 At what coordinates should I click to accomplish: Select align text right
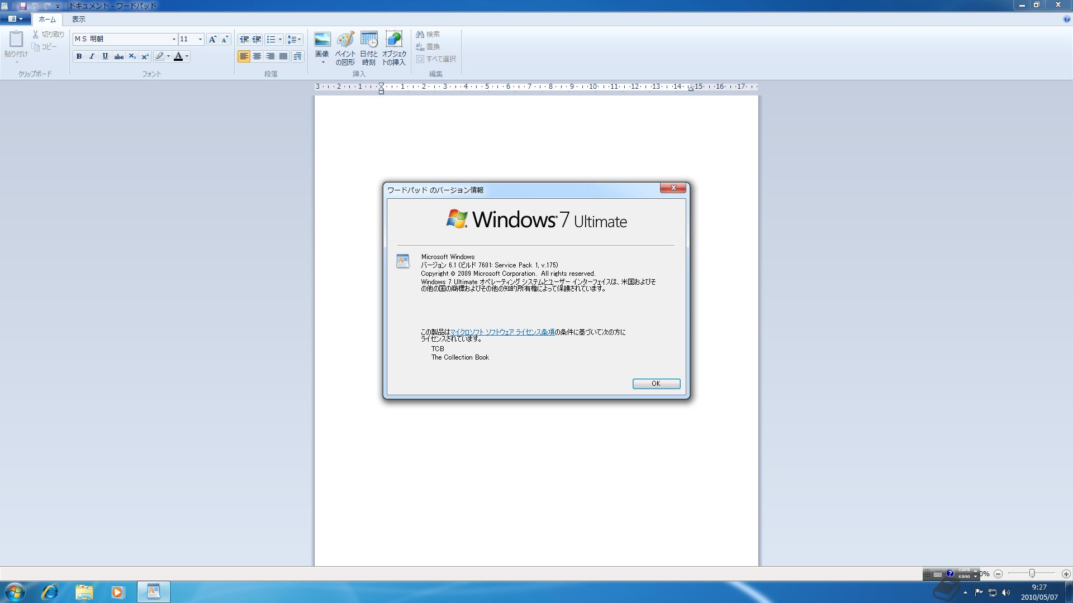coord(270,56)
